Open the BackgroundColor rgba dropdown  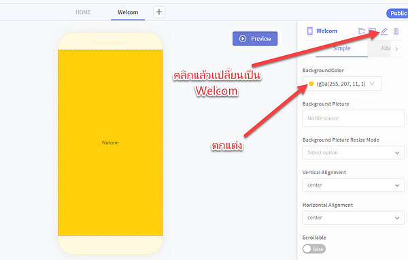(x=342, y=84)
